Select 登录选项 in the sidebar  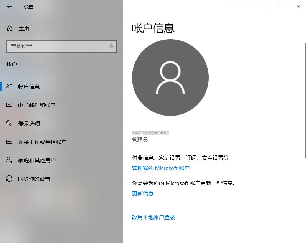pyautogui.click(x=28, y=123)
